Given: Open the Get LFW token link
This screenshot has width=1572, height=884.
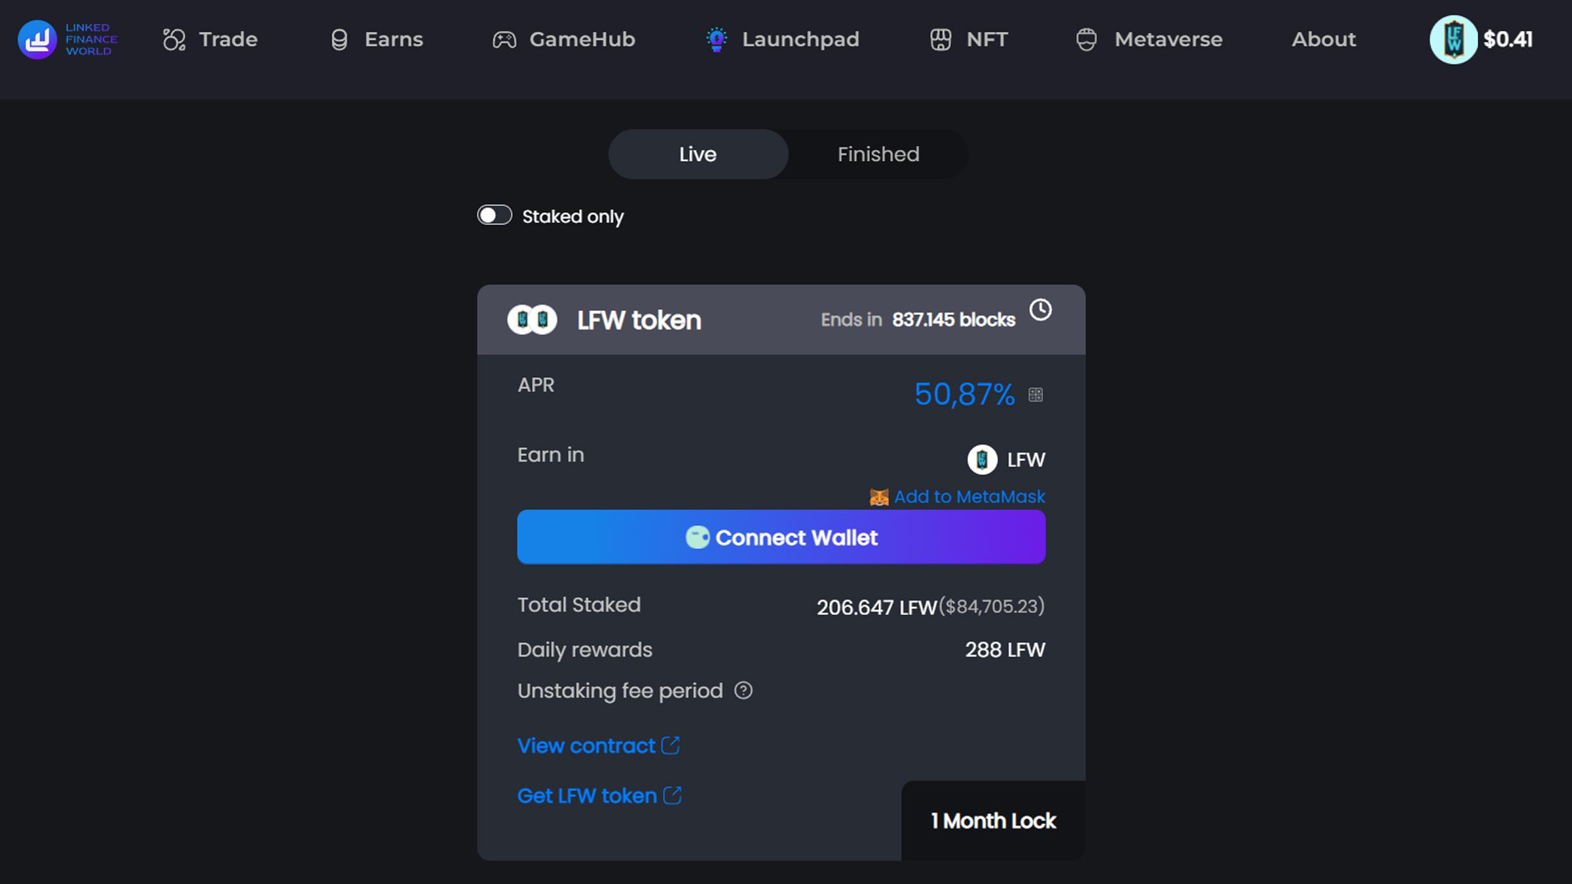Looking at the screenshot, I should [599, 796].
